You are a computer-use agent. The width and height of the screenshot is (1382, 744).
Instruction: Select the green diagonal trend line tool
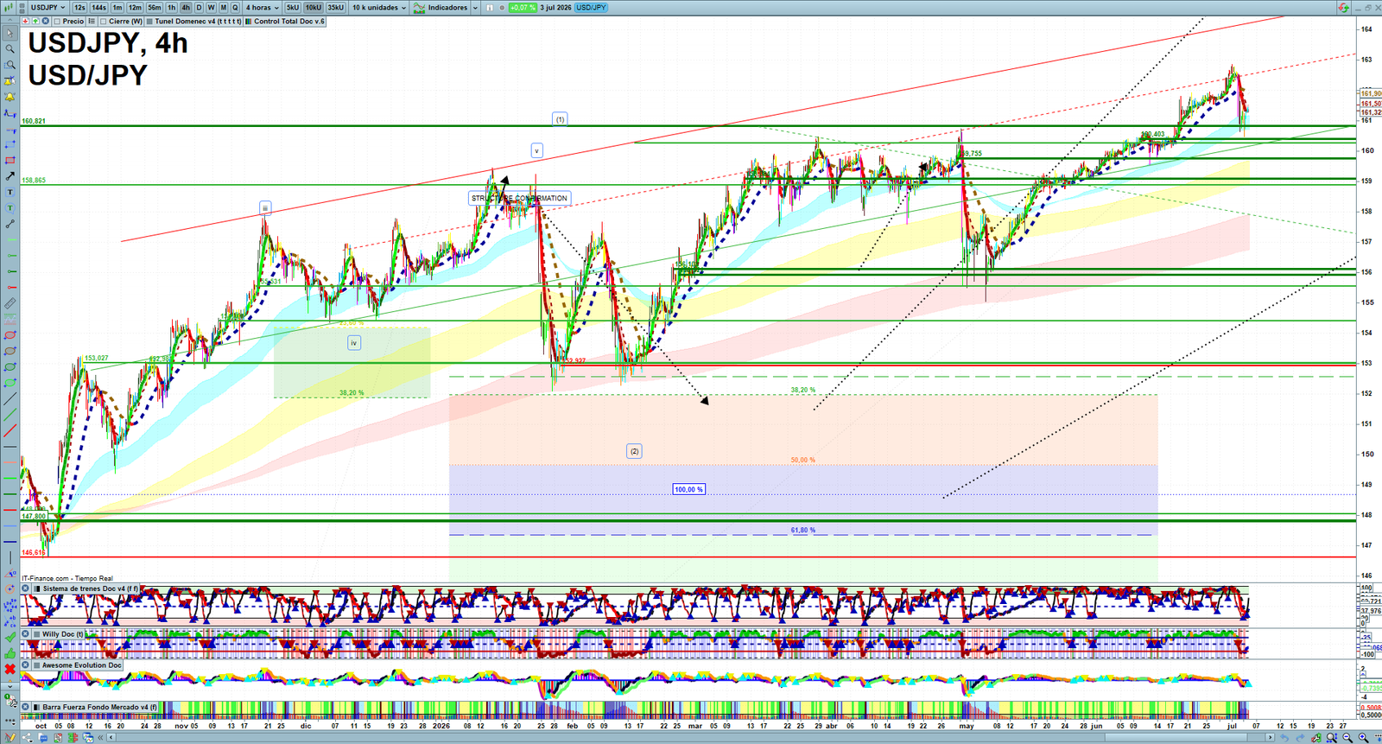[10, 415]
